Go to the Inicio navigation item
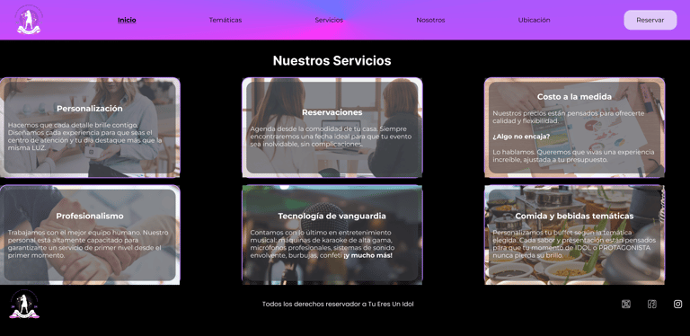The image size is (690, 336). point(127,20)
